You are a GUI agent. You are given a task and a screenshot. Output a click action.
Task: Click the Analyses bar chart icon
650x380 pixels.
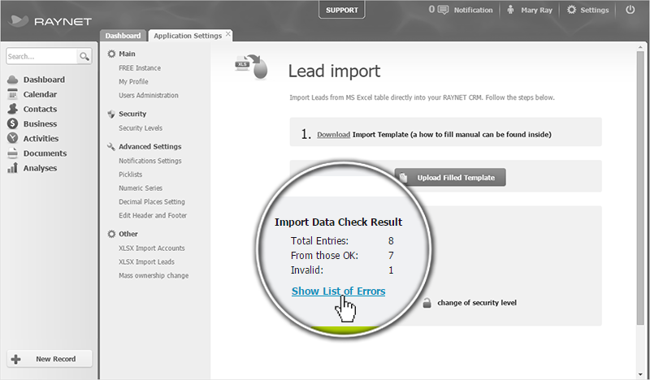(x=13, y=168)
